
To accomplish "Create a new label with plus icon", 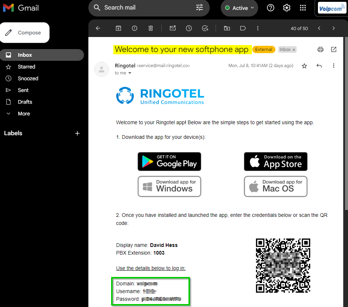I will [77, 133].
